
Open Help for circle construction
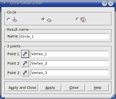pos(98,88)
